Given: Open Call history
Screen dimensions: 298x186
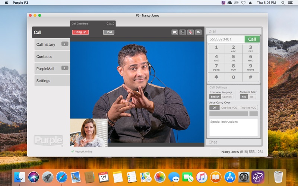Looking at the screenshot, I should point(52,44).
